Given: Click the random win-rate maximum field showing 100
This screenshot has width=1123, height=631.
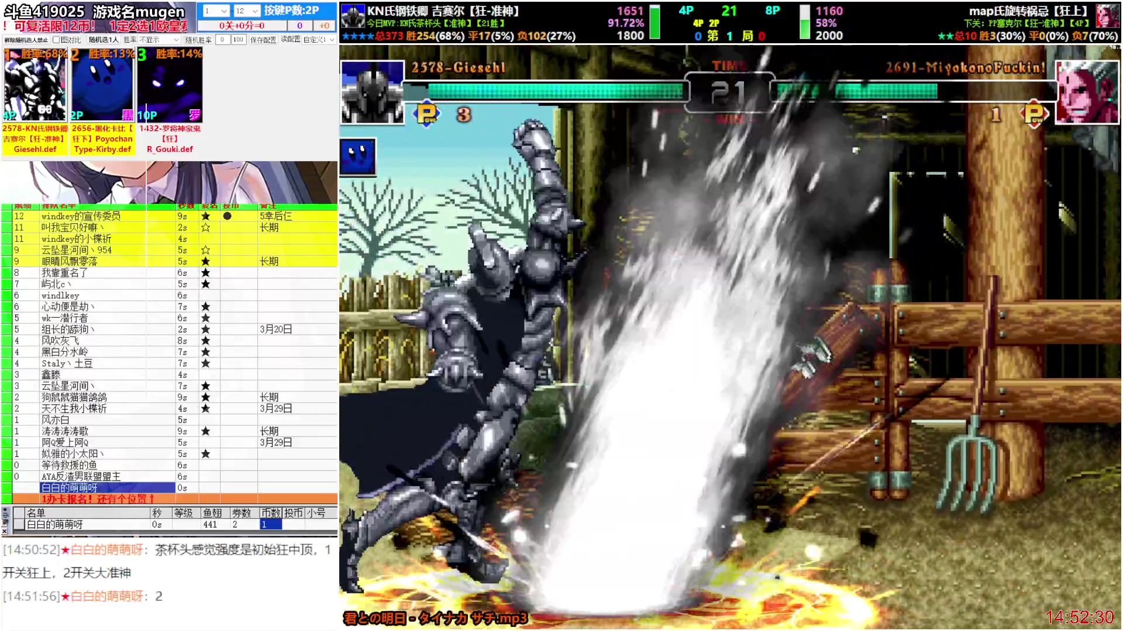Looking at the screenshot, I should pos(238,40).
